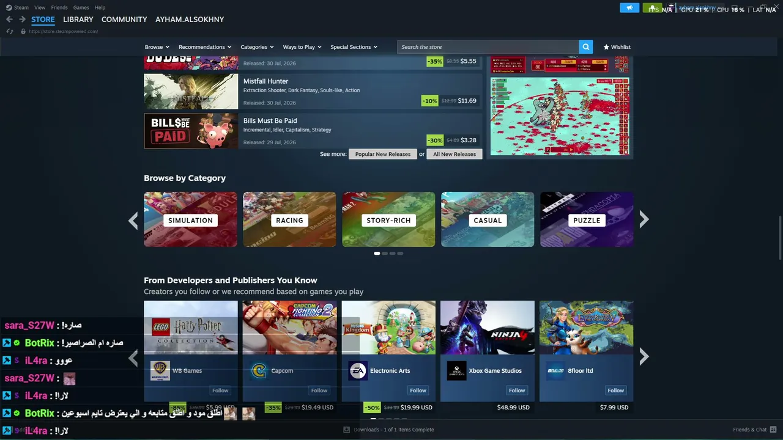Follow Electronic Arts
783x440 pixels.
pos(418,391)
